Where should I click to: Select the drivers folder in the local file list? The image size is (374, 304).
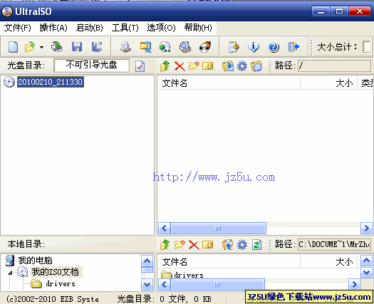click(189, 275)
